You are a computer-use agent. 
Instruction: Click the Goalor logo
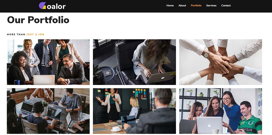[x=52, y=6]
